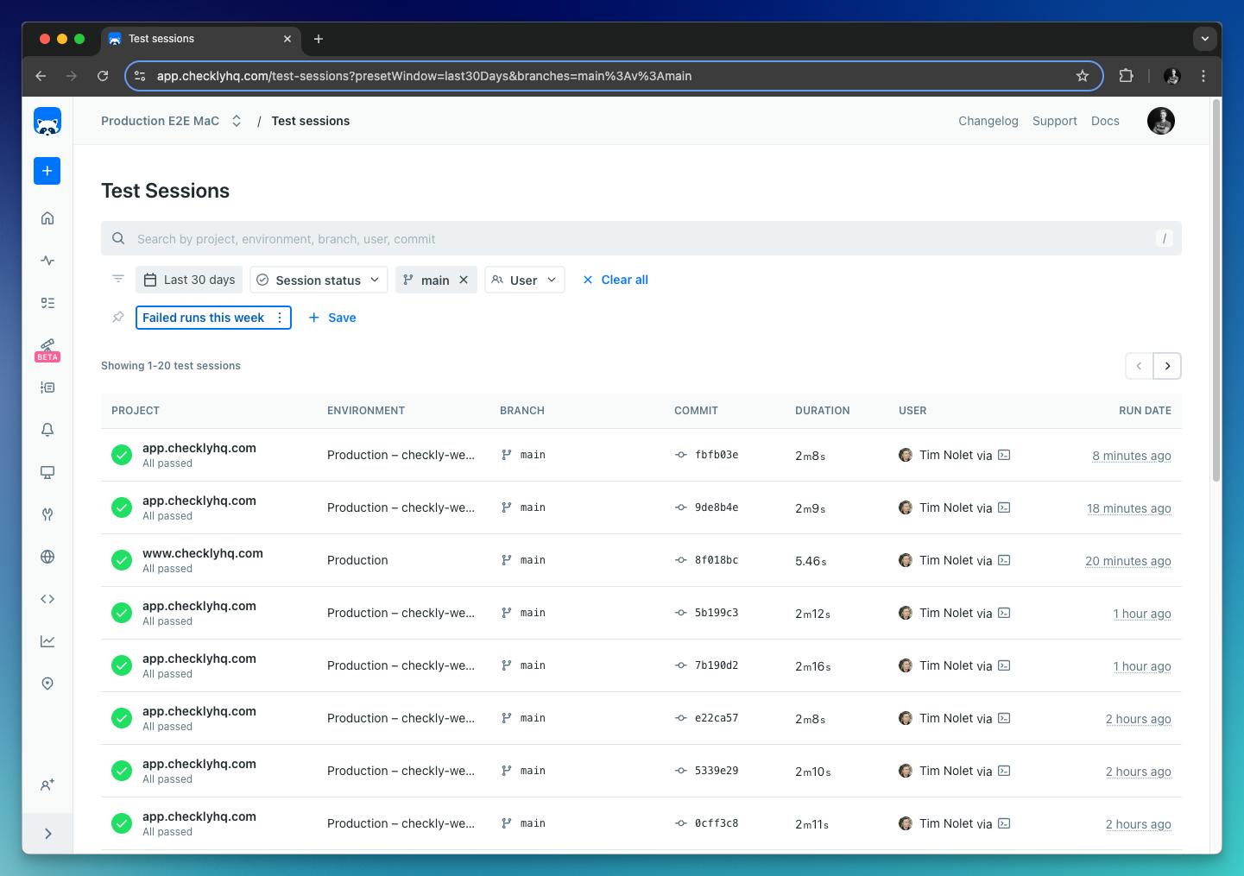Click the blue plus create button
Screen dimensions: 1244x876
tap(47, 171)
